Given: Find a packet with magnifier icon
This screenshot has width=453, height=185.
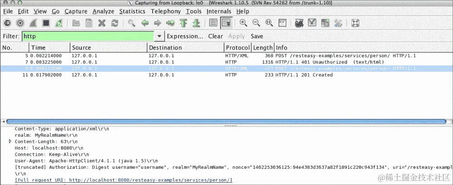Looking at the screenshot, I should [132, 23].
